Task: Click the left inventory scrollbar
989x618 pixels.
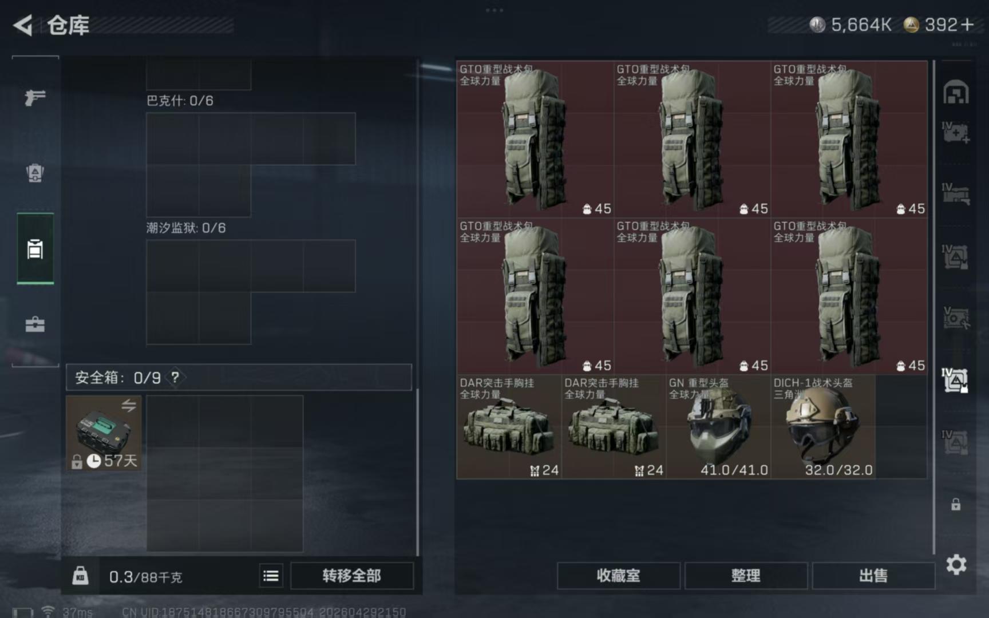Action: point(417,472)
